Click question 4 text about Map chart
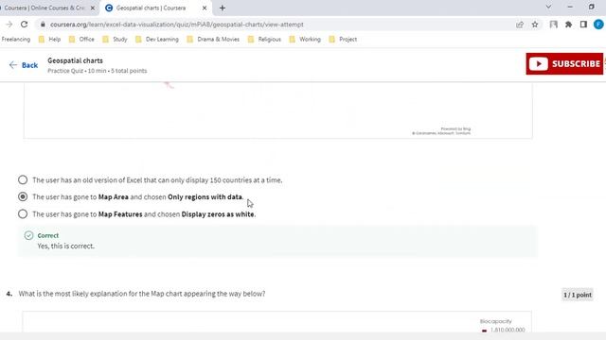Viewport: 606px width, 340px height. [x=142, y=294]
